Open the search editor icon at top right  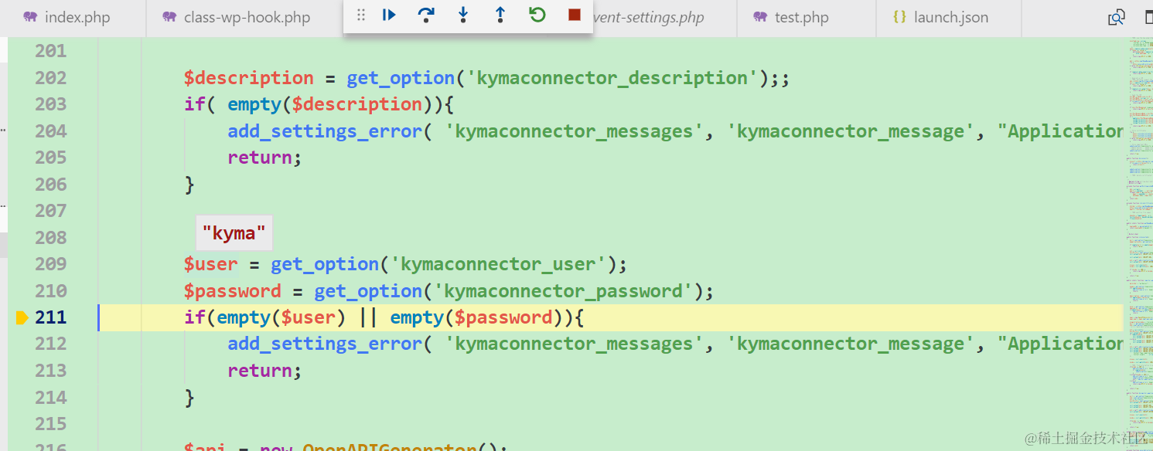point(1116,17)
